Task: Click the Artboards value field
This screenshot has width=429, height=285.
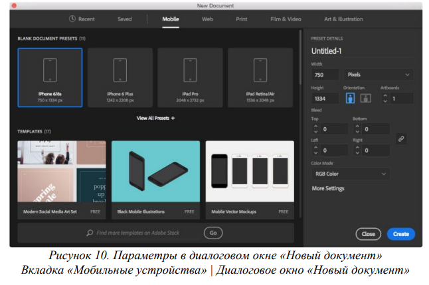Action: click(x=402, y=99)
